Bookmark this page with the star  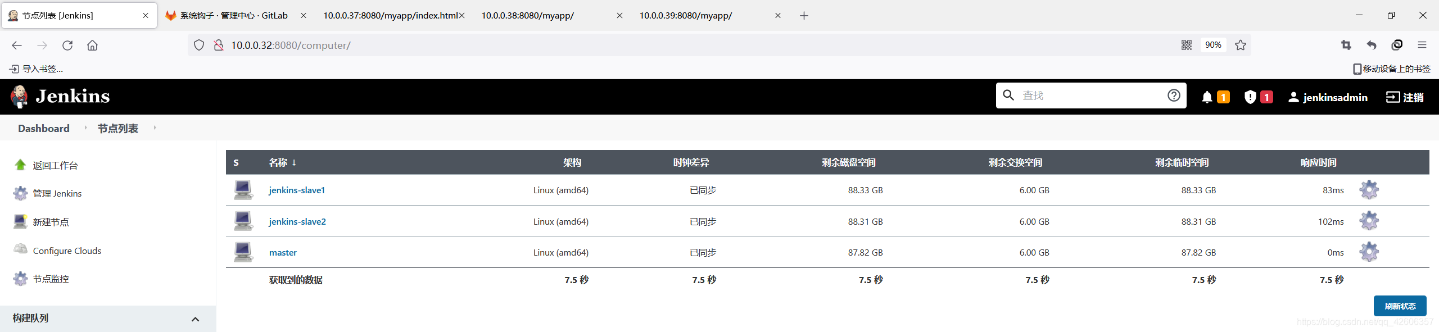(x=1241, y=45)
